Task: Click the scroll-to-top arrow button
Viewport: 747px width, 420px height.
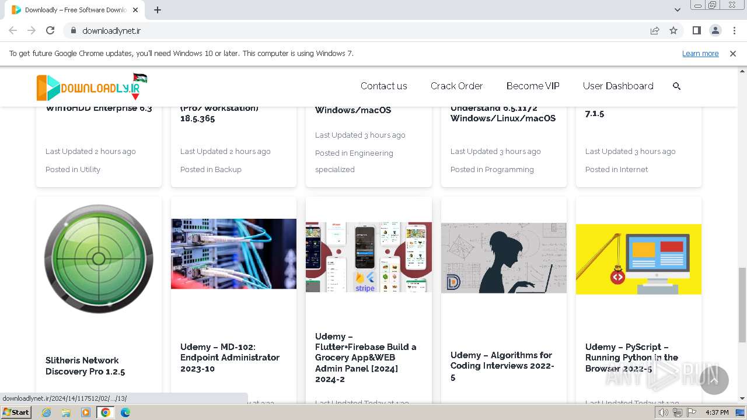Action: [714, 380]
